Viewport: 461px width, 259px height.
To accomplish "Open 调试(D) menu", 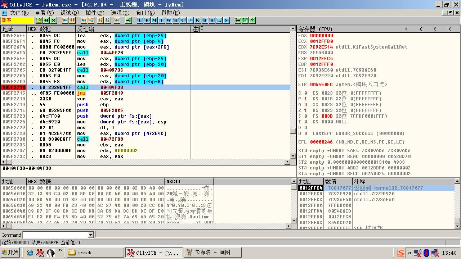I will [x=70, y=13].
